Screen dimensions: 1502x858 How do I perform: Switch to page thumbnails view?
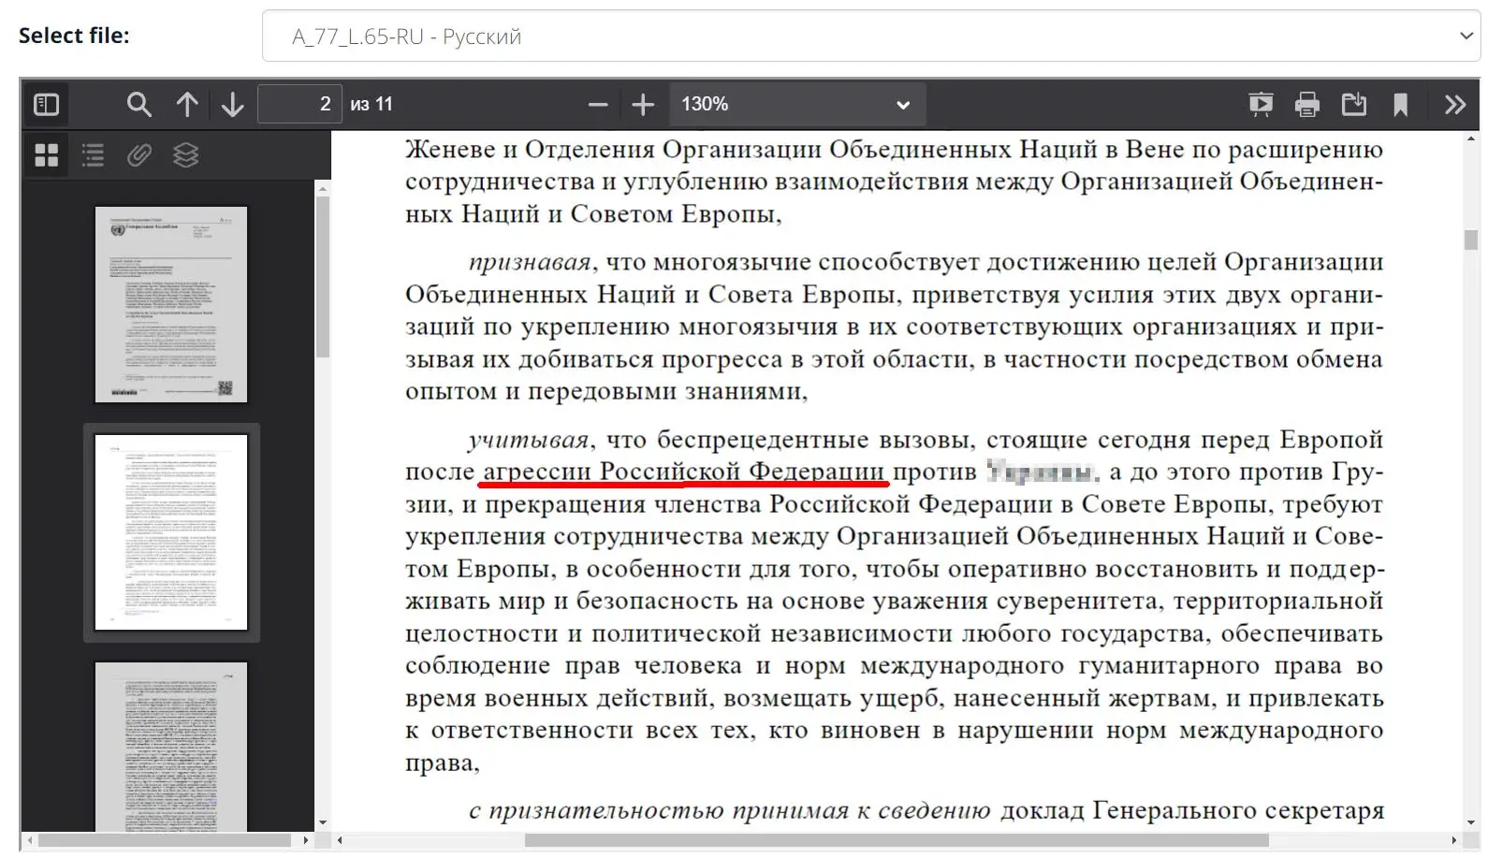tap(46, 154)
